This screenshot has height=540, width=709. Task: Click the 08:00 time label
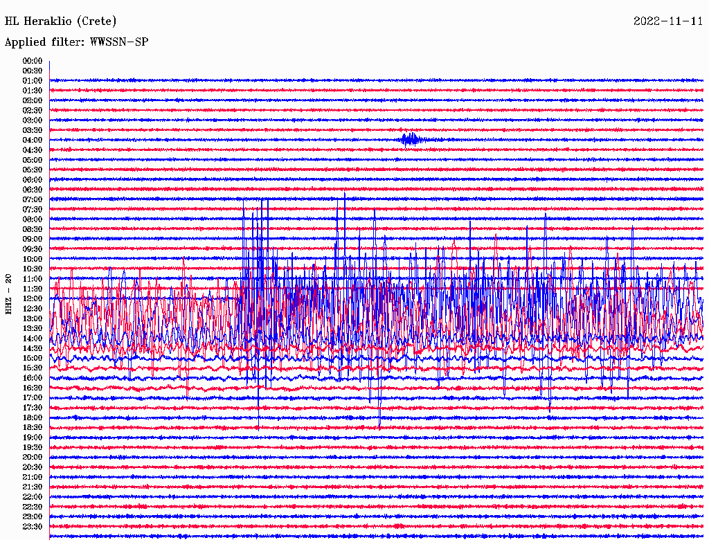(33, 219)
